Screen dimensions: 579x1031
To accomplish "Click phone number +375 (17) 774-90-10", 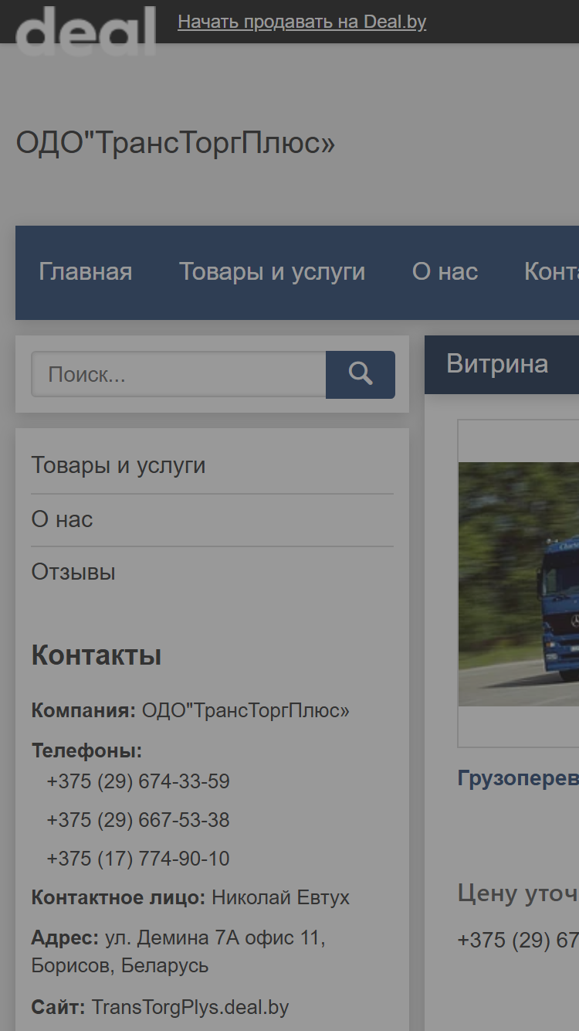I will click(x=138, y=859).
